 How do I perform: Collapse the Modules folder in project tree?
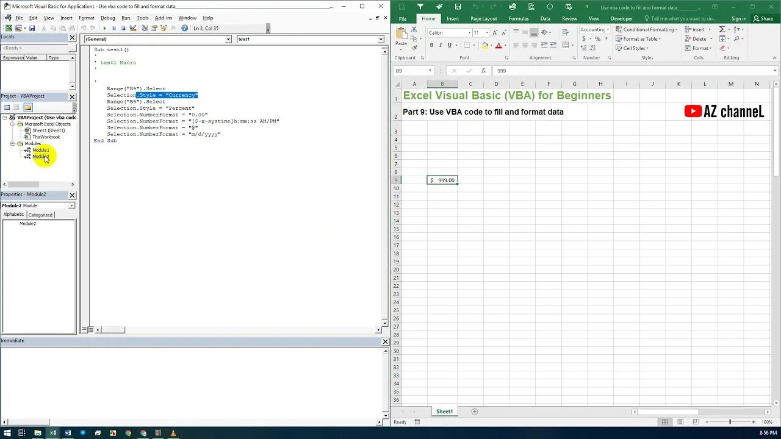(13, 143)
